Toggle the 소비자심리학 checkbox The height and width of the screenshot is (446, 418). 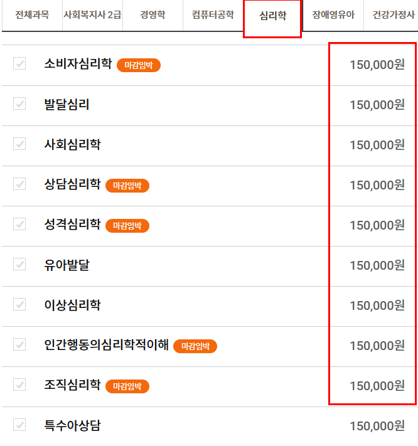[20, 63]
